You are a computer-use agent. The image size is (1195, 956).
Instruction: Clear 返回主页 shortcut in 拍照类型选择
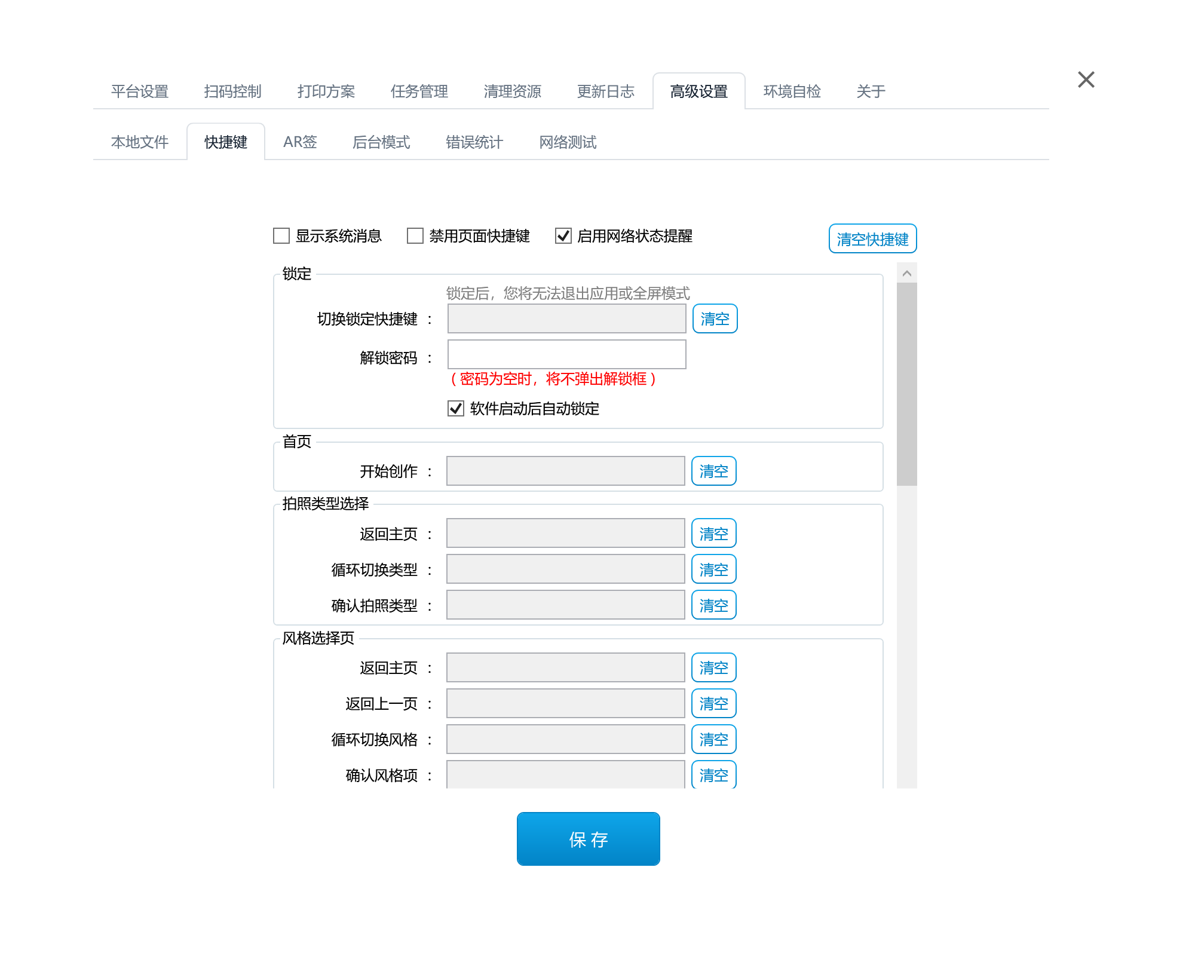tap(714, 533)
